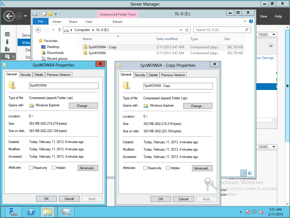Open the File ribbon tab
This screenshot has width=290, height=218.
click(40, 21)
